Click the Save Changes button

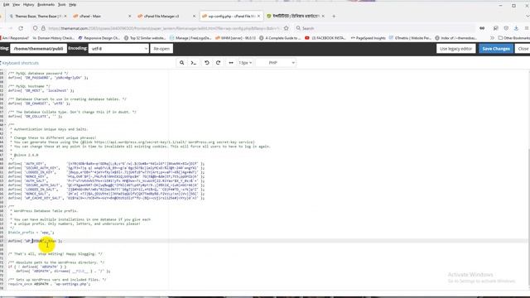click(496, 49)
